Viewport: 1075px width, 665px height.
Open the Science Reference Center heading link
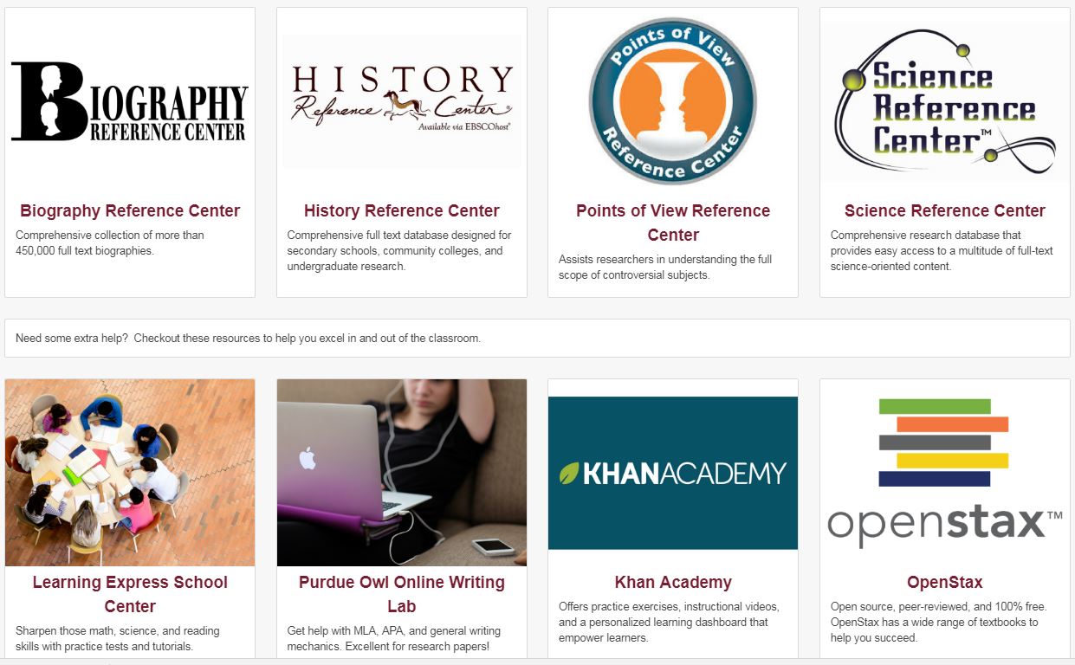[945, 210]
